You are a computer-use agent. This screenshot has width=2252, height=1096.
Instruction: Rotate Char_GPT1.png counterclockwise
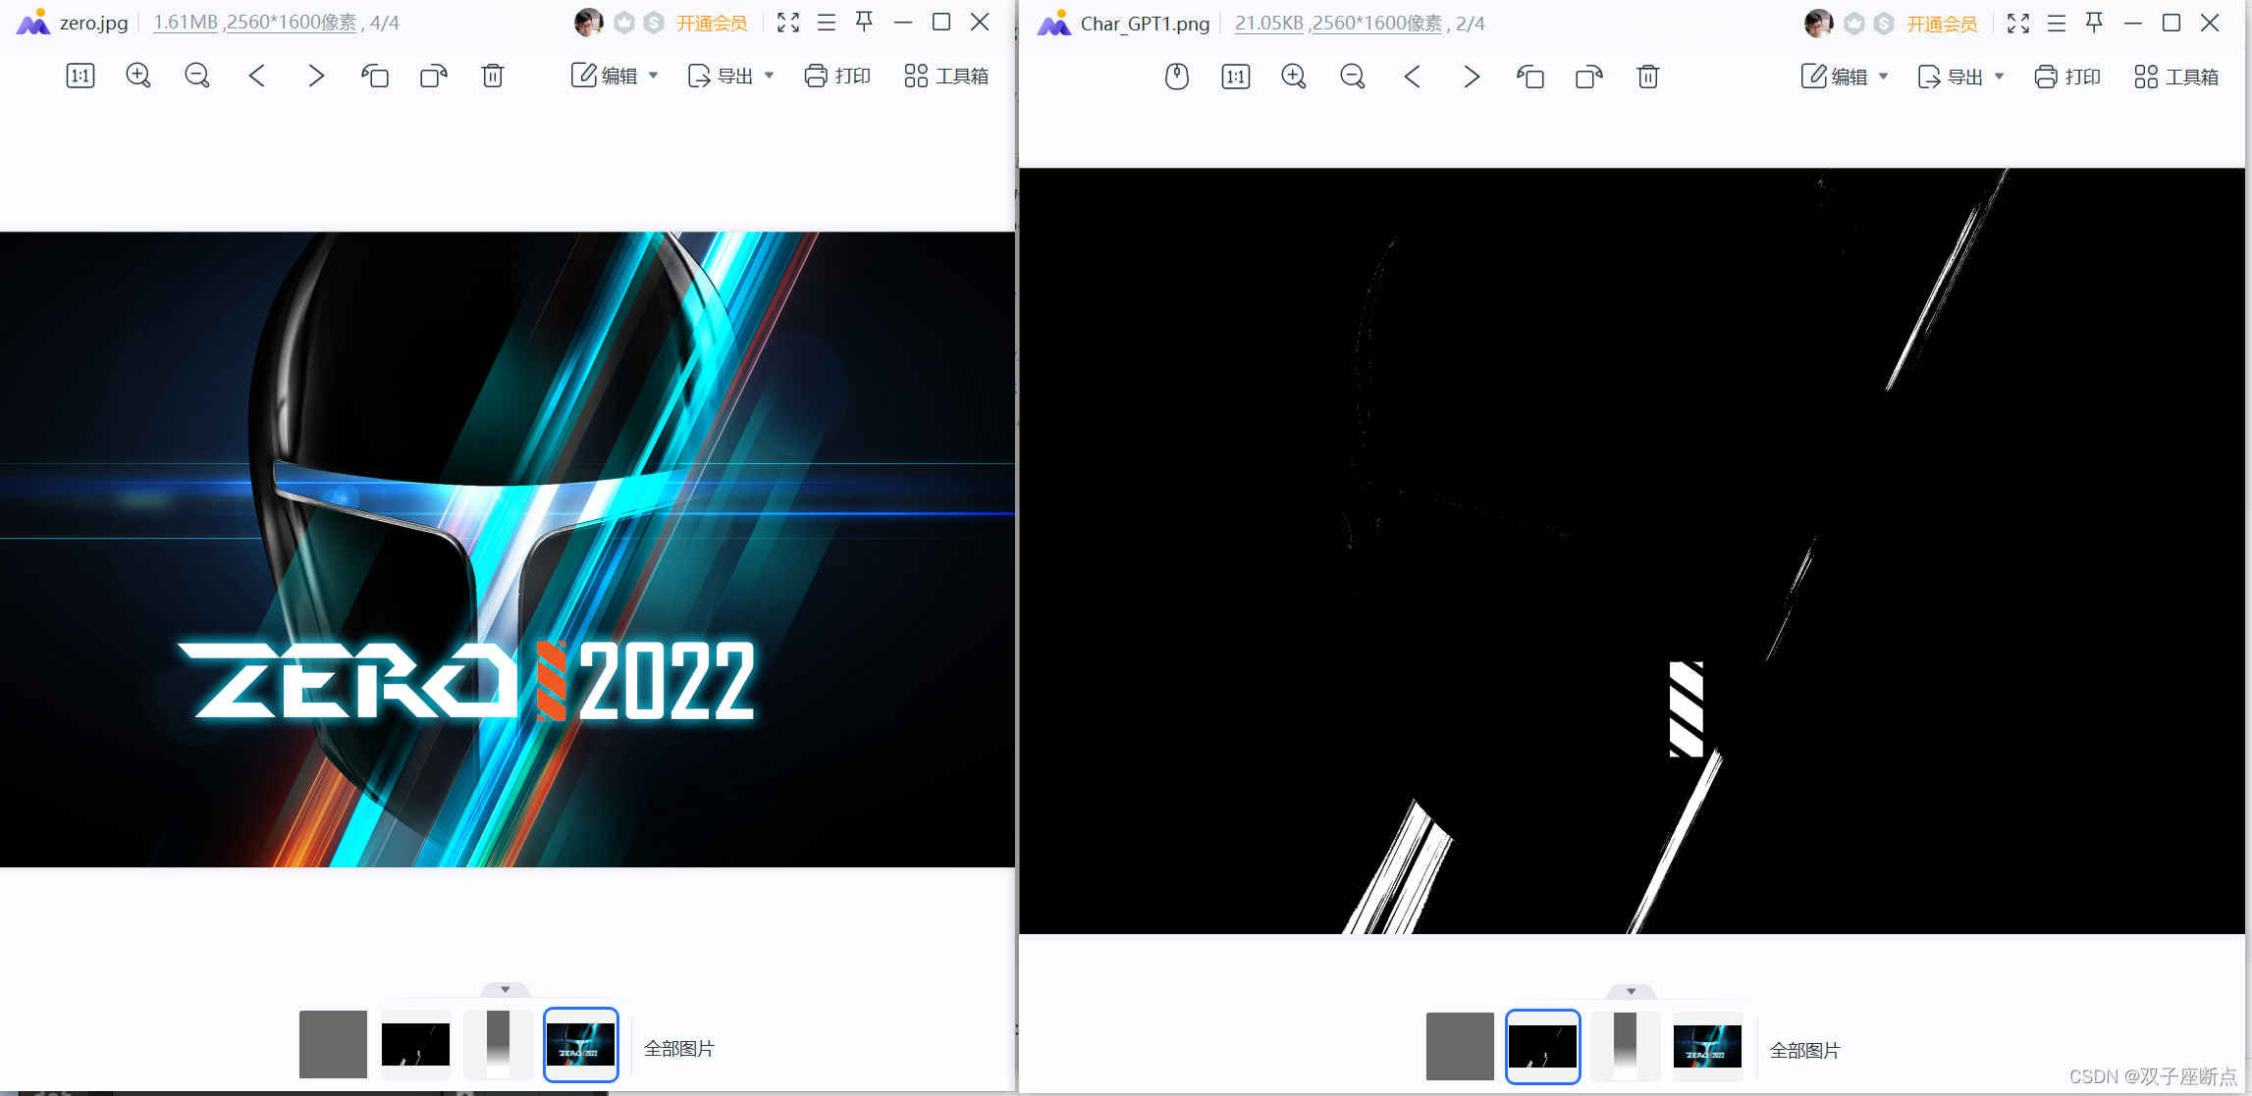pos(1530,77)
